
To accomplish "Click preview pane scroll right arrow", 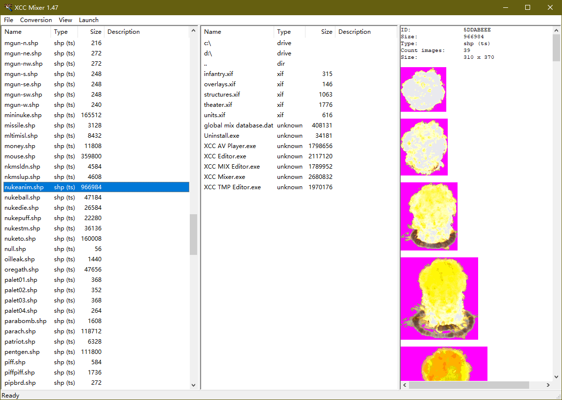I will (548, 385).
